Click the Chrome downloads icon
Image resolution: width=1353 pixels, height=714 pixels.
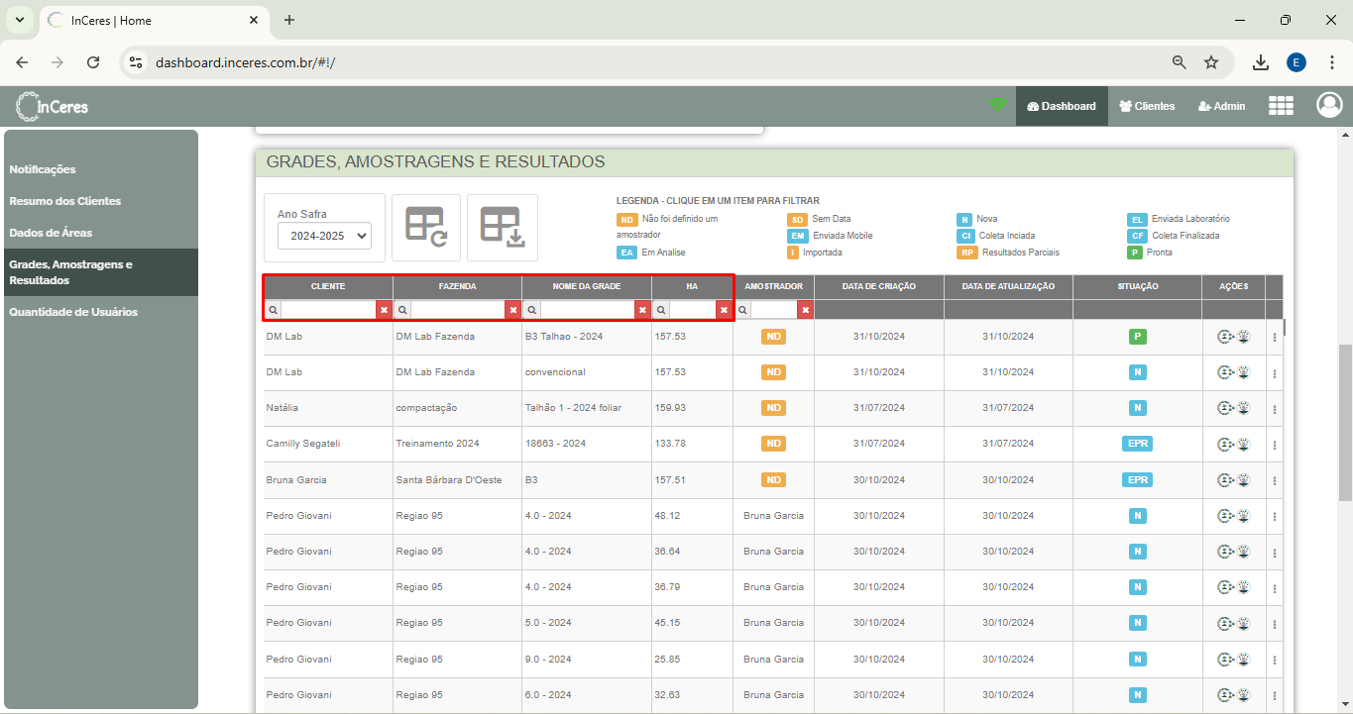click(x=1260, y=62)
